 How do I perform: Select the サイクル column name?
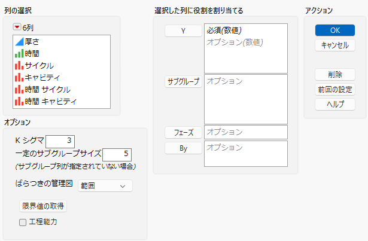39,65
